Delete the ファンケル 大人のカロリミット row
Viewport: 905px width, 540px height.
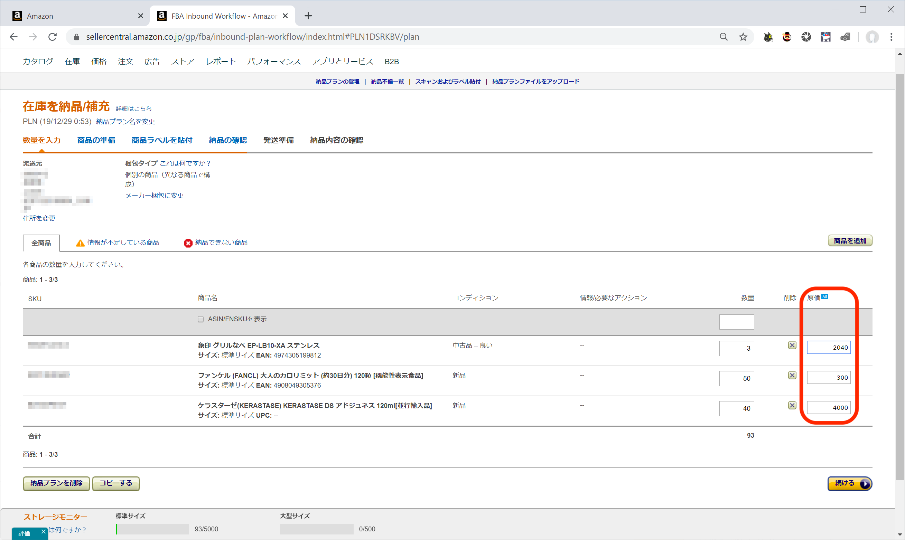792,375
